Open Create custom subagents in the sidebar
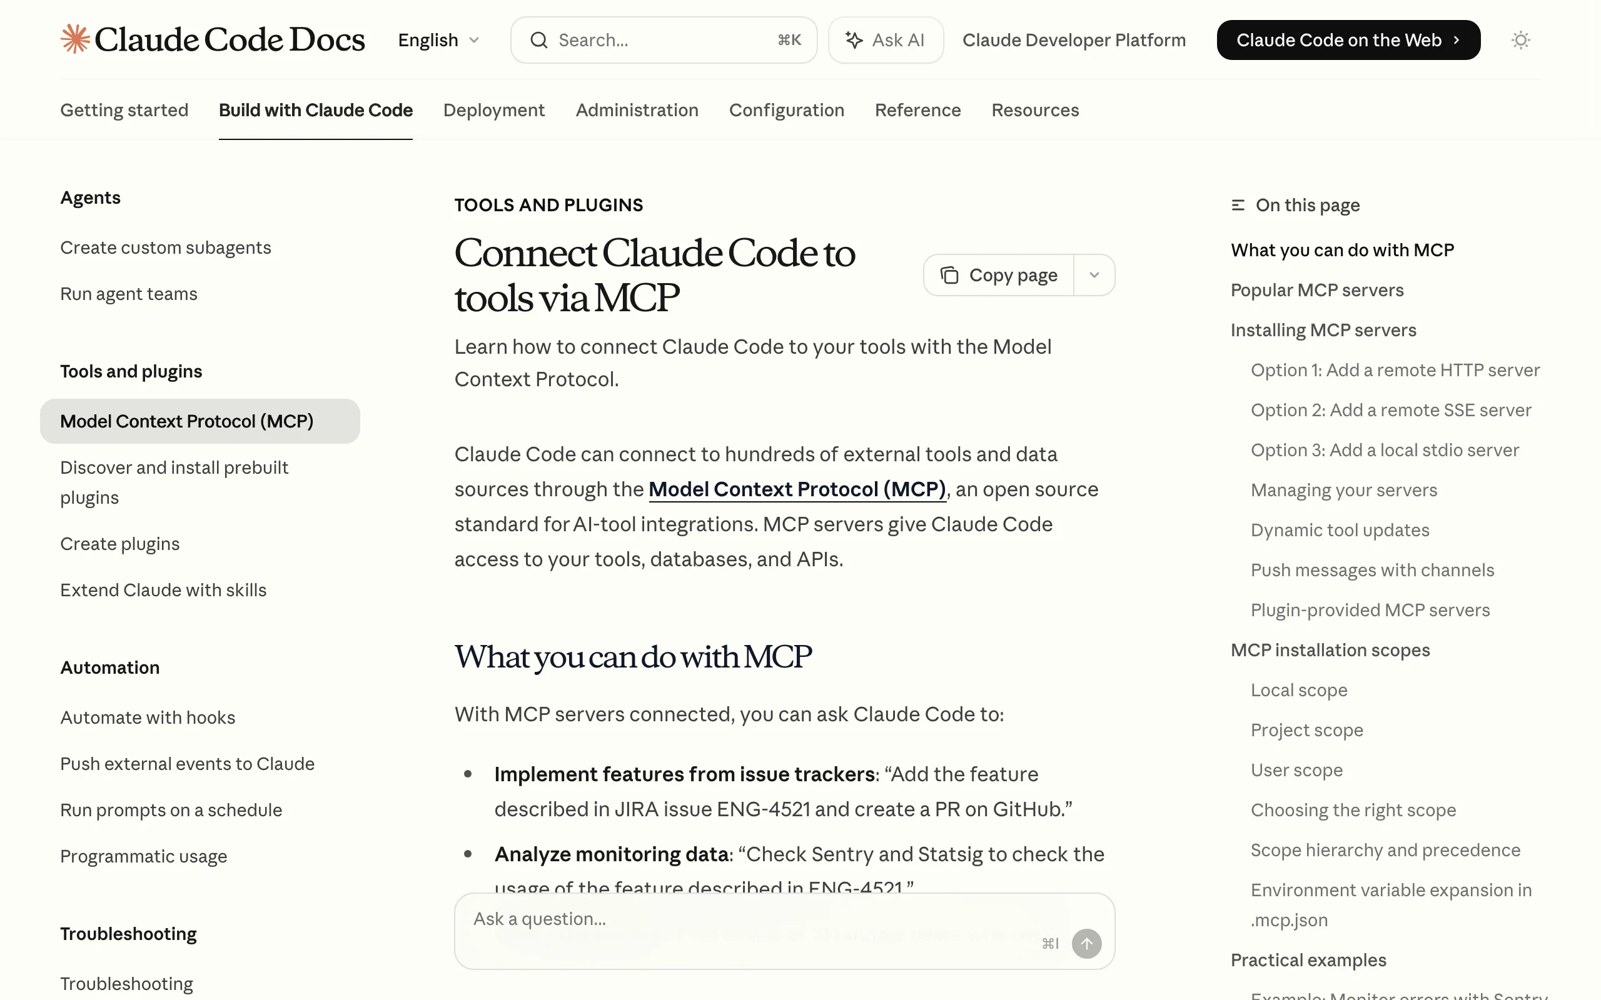This screenshot has height=1000, width=1601. [165, 247]
